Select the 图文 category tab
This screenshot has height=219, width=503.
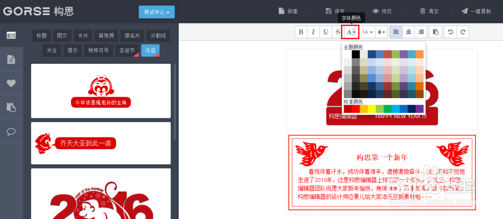pyautogui.click(x=62, y=36)
